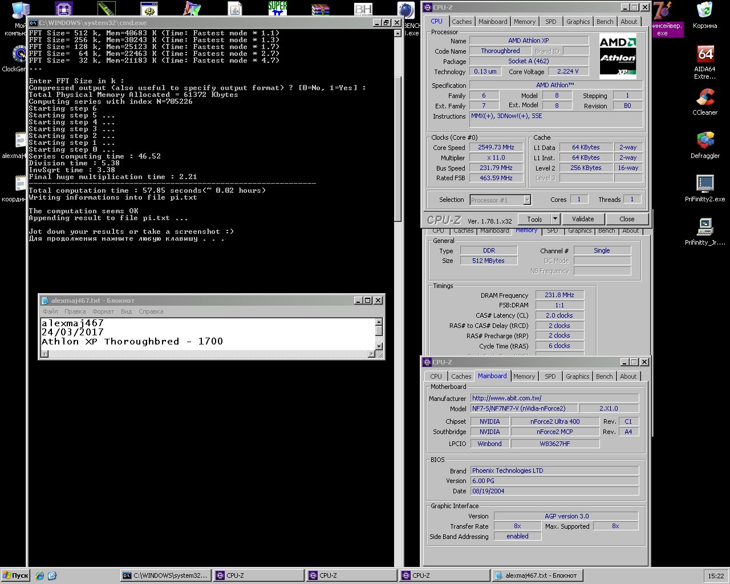
Task: Click the DRAM Frequency 231.8 MHz value
Action: click(559, 295)
